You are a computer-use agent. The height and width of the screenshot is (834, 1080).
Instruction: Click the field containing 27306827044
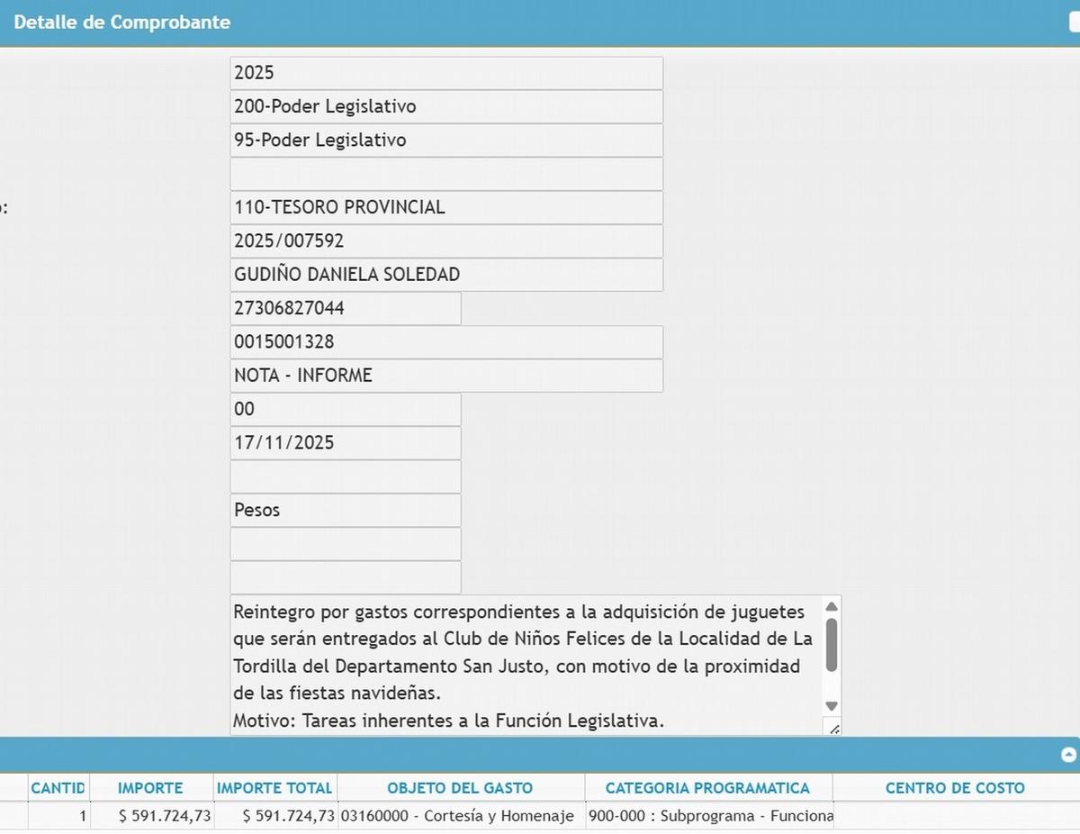click(x=346, y=308)
